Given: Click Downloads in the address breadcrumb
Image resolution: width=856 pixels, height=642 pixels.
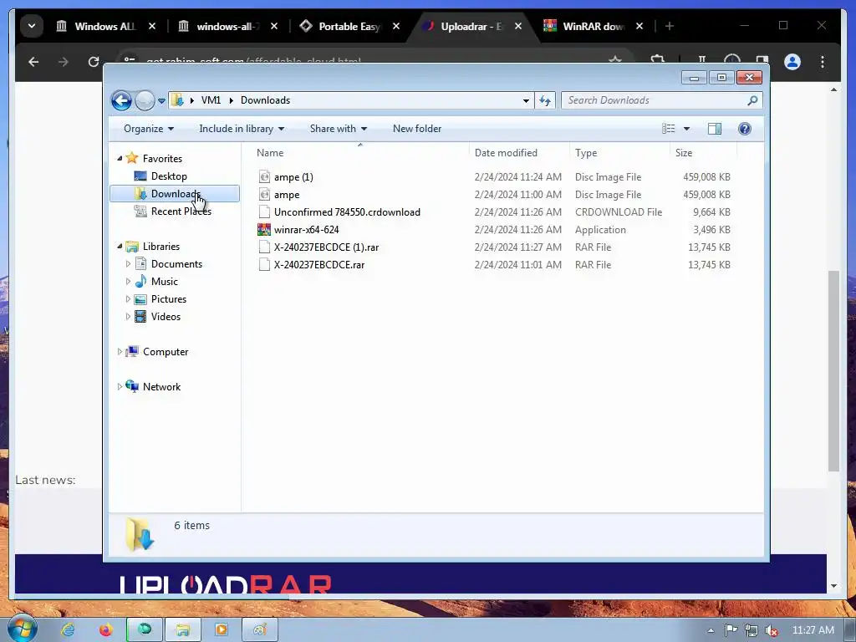Looking at the screenshot, I should [x=265, y=100].
